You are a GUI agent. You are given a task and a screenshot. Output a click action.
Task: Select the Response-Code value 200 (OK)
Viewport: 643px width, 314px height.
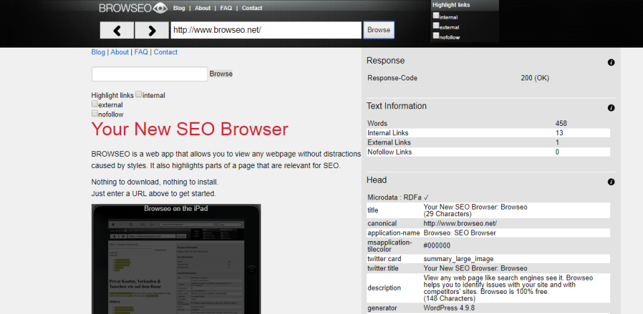tap(534, 78)
